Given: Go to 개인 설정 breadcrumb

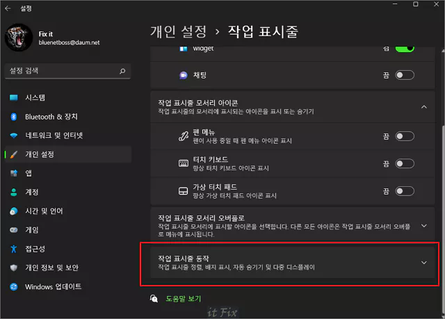Looking at the screenshot, I should click(179, 31).
